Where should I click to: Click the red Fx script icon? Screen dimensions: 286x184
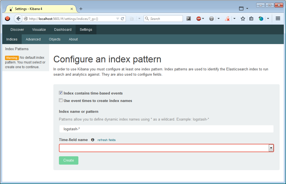(x=227, y=19)
